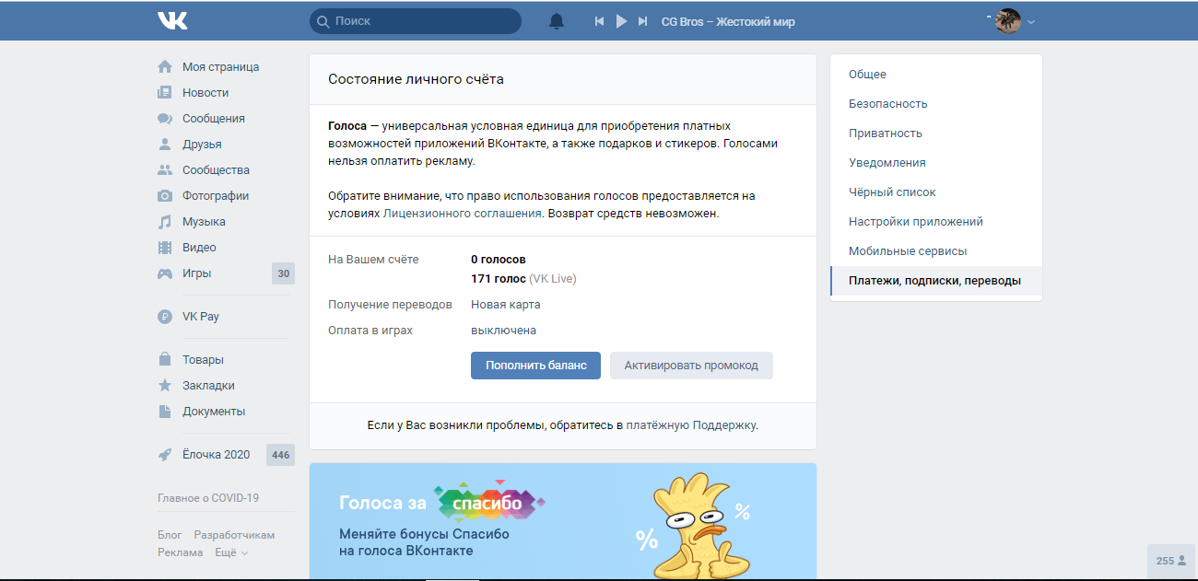The width and height of the screenshot is (1198, 581).
Task: Click bag icon beside Товары
Action: pos(165,359)
